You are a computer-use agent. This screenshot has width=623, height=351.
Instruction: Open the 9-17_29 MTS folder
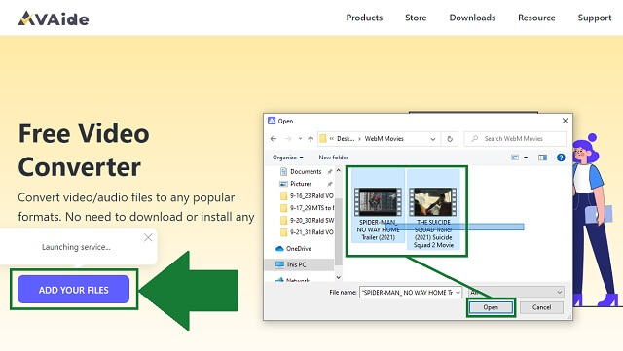(x=307, y=208)
